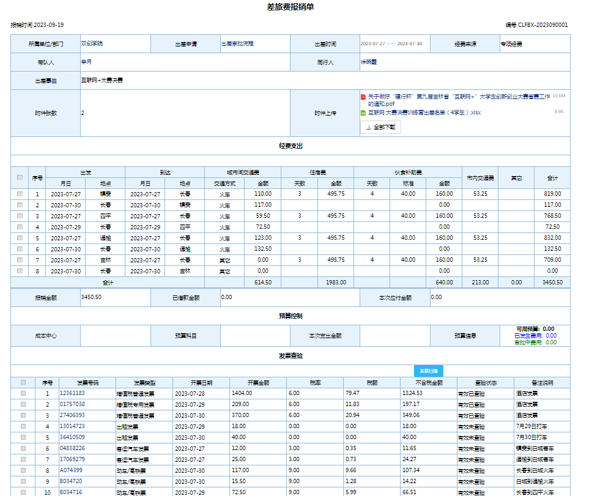Open the 建行杯 notice PDF attachment
The image size is (592, 496).
pyautogui.click(x=459, y=100)
